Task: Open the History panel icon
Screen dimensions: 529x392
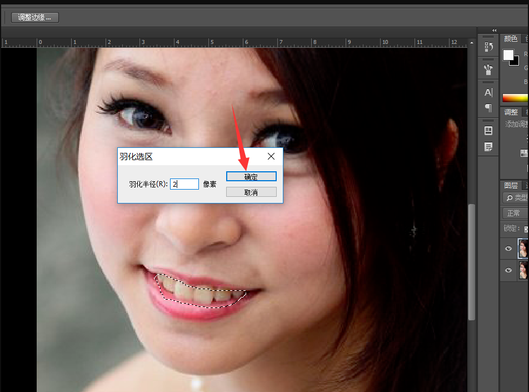Action: click(x=488, y=47)
